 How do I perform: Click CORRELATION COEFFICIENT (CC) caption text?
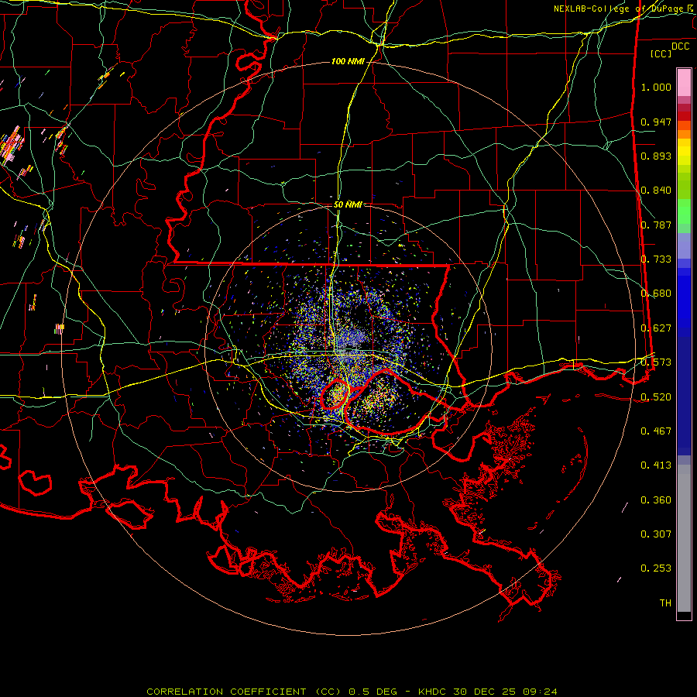pos(244,692)
